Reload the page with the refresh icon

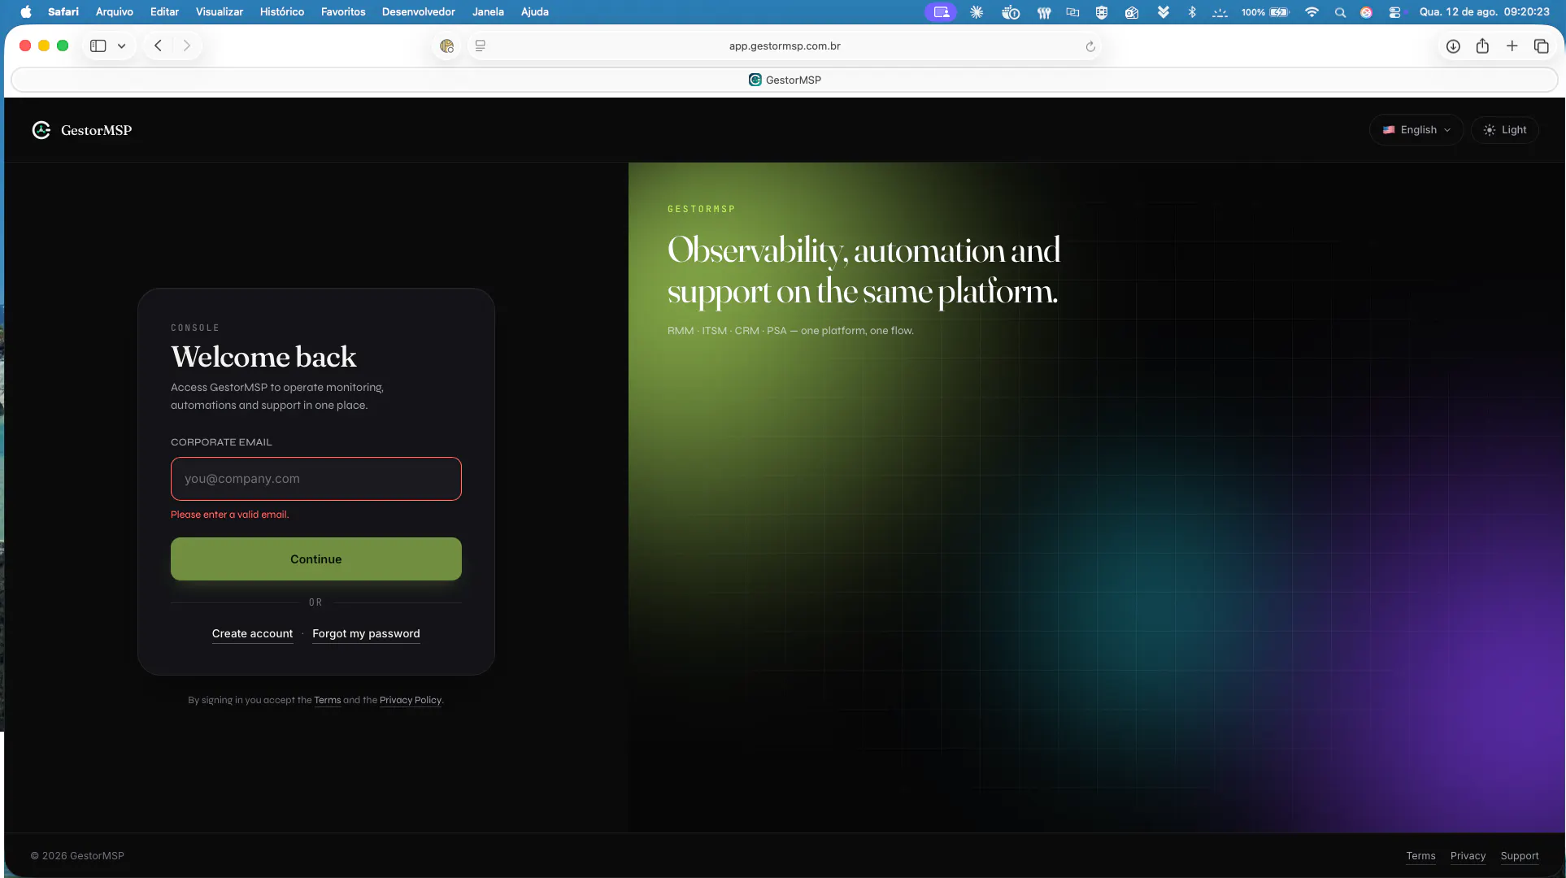pos(1090,46)
